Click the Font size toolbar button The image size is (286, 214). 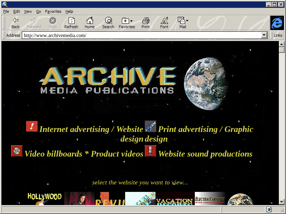[x=164, y=23]
